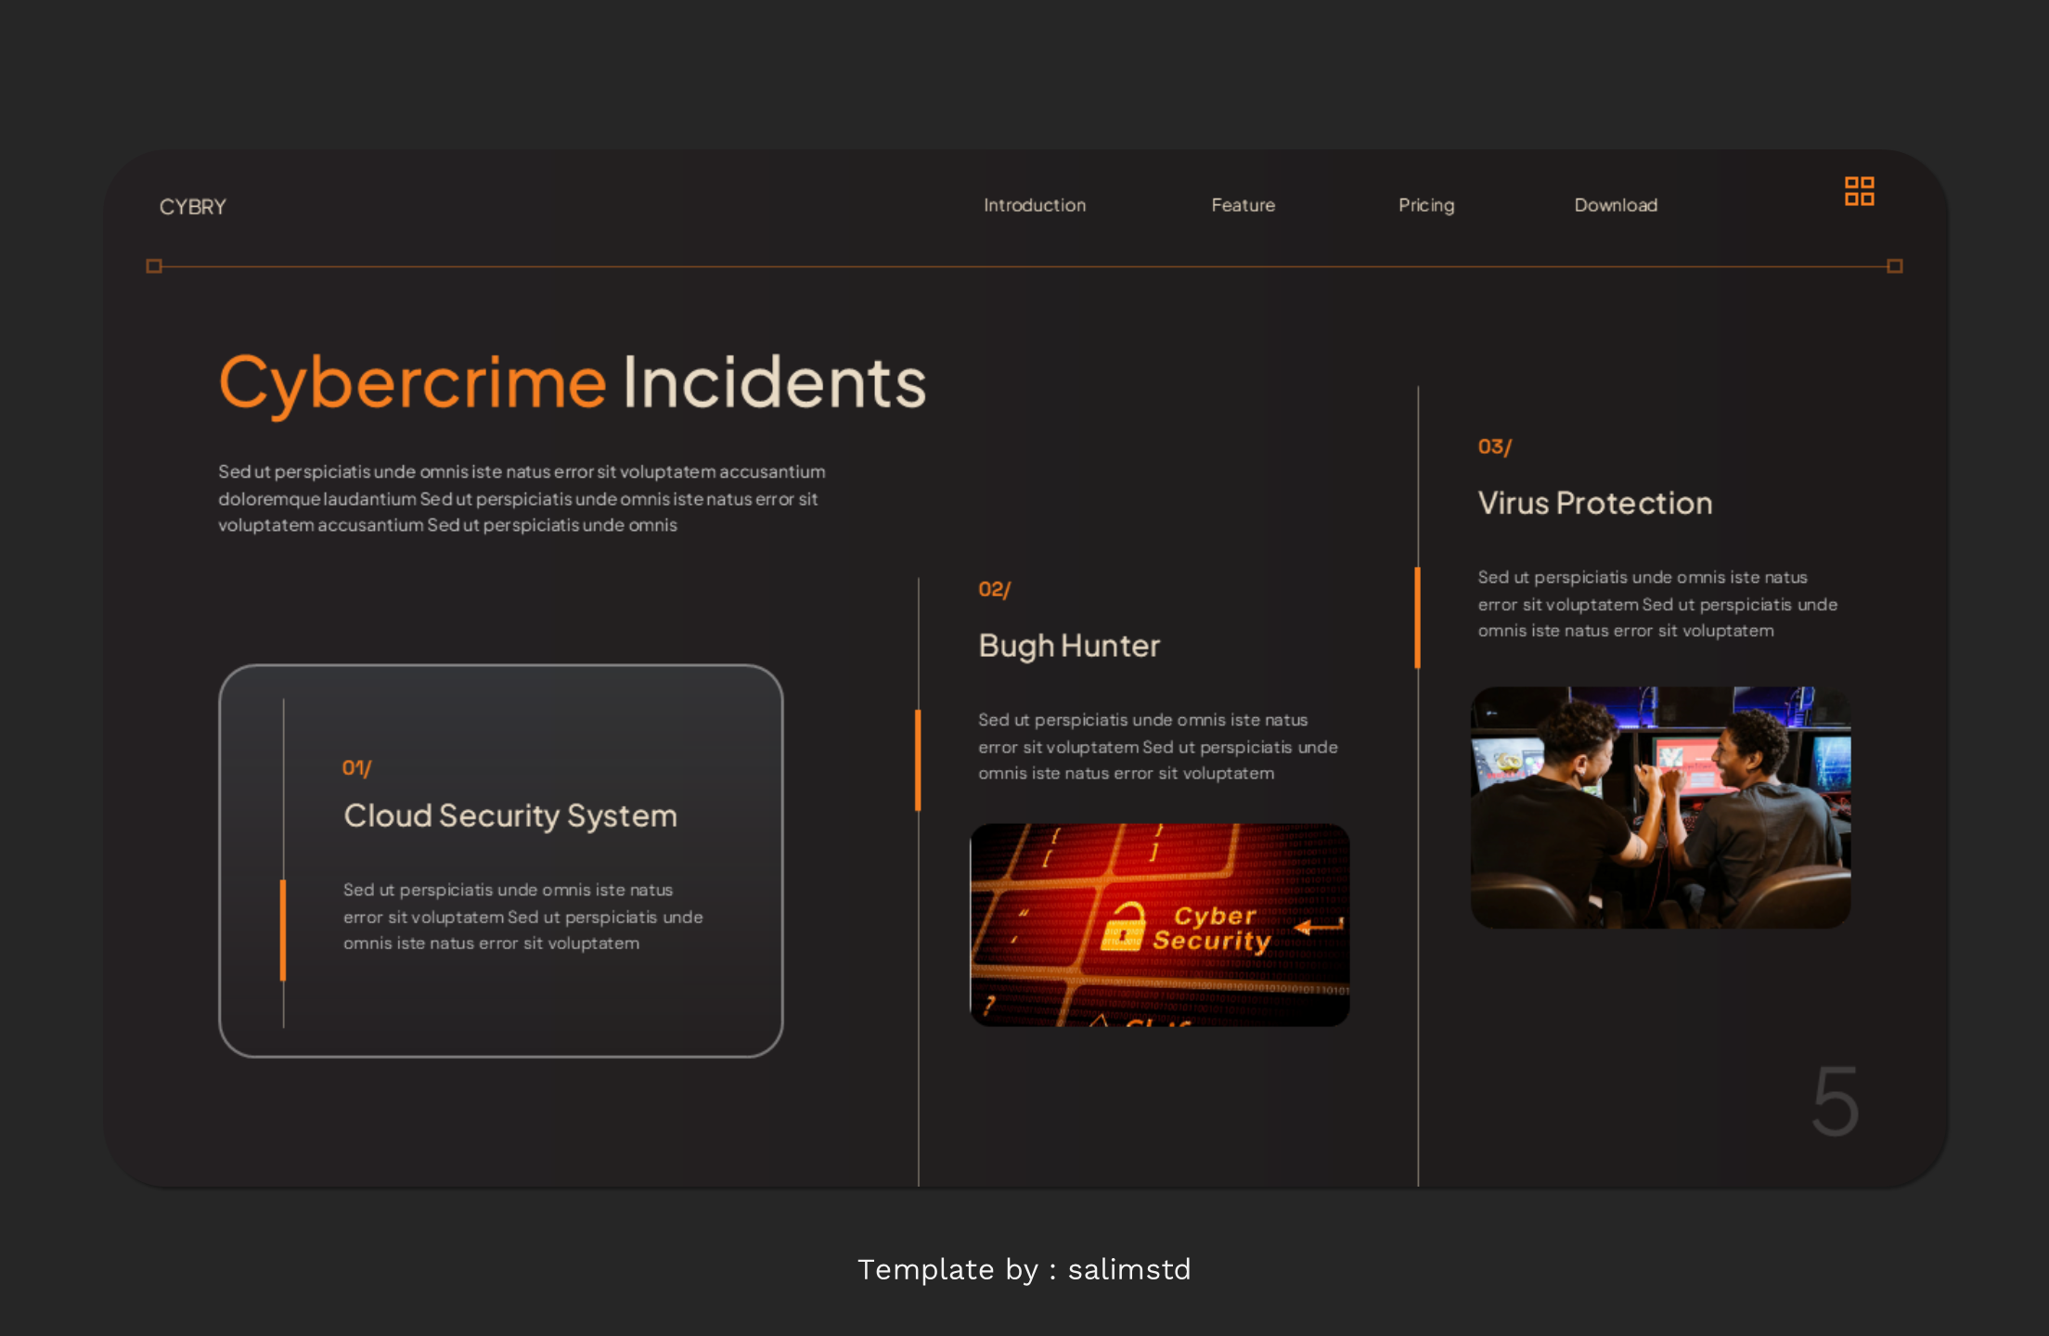Click the 03/ section number label
The width and height of the screenshot is (2049, 1336).
click(1494, 446)
